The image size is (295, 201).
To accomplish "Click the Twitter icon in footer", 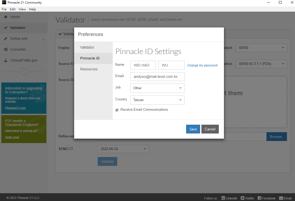I will pos(242,198).
